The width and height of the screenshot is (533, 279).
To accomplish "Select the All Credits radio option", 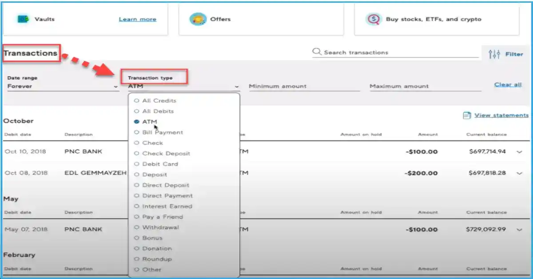I will pyautogui.click(x=137, y=101).
